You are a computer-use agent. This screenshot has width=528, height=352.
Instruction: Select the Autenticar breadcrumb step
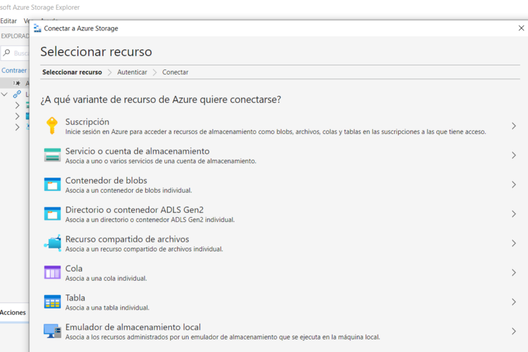pyautogui.click(x=132, y=72)
